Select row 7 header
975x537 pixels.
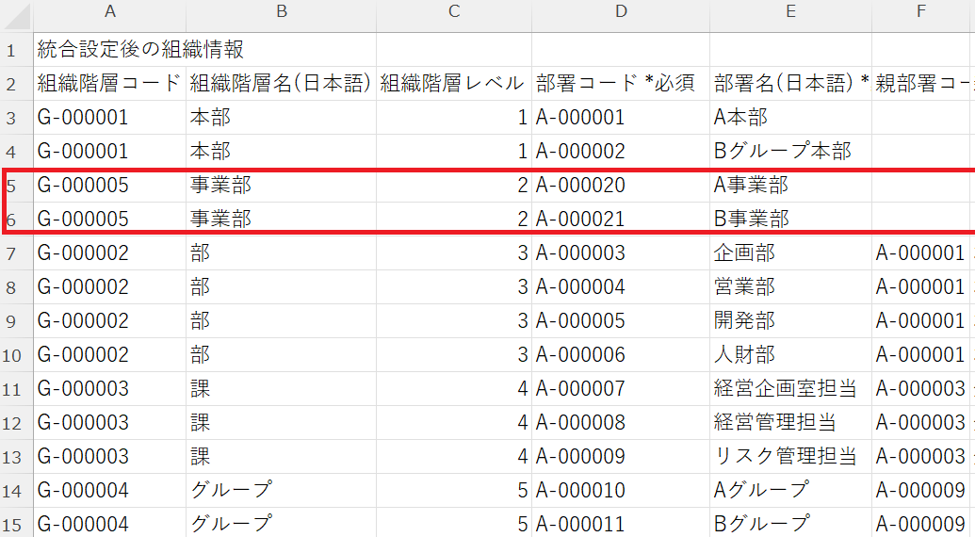(x=16, y=253)
